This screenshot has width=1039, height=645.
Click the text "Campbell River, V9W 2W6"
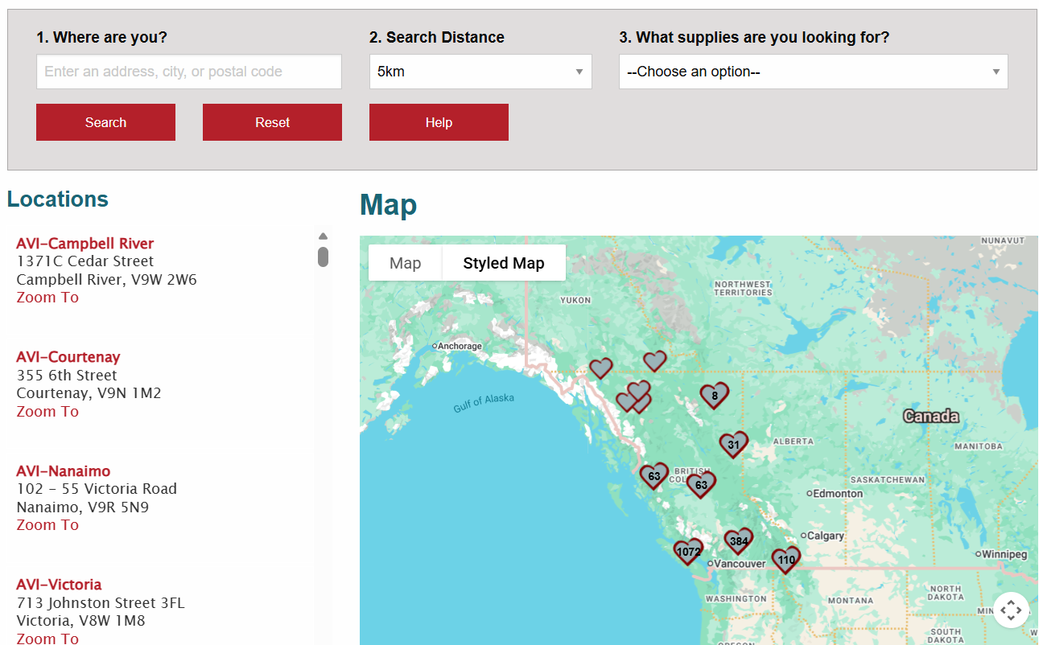[107, 280]
